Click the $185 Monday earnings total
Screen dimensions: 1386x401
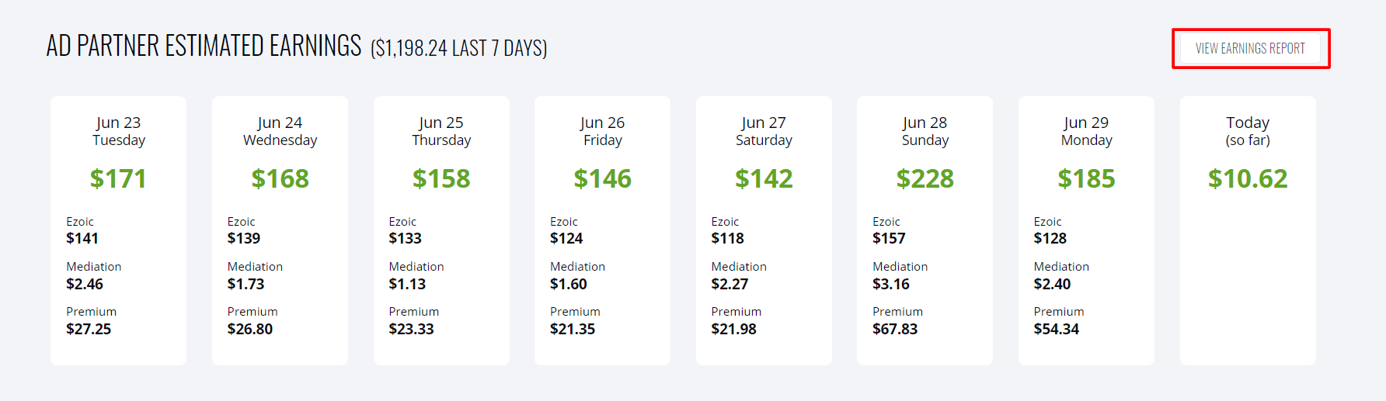point(1086,179)
